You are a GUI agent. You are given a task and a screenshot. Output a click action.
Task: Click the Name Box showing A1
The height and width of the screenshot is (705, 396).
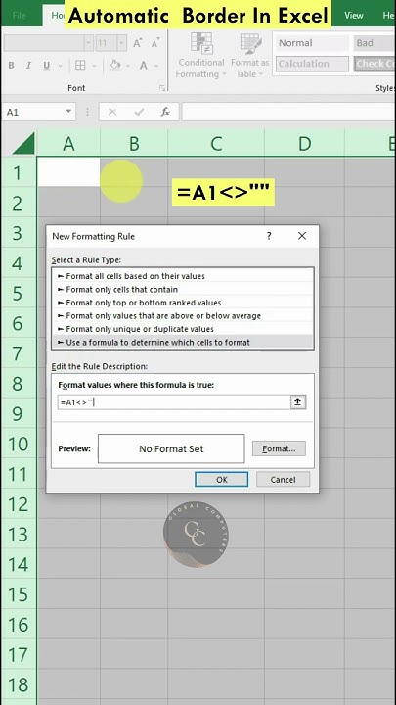[x=32, y=112]
